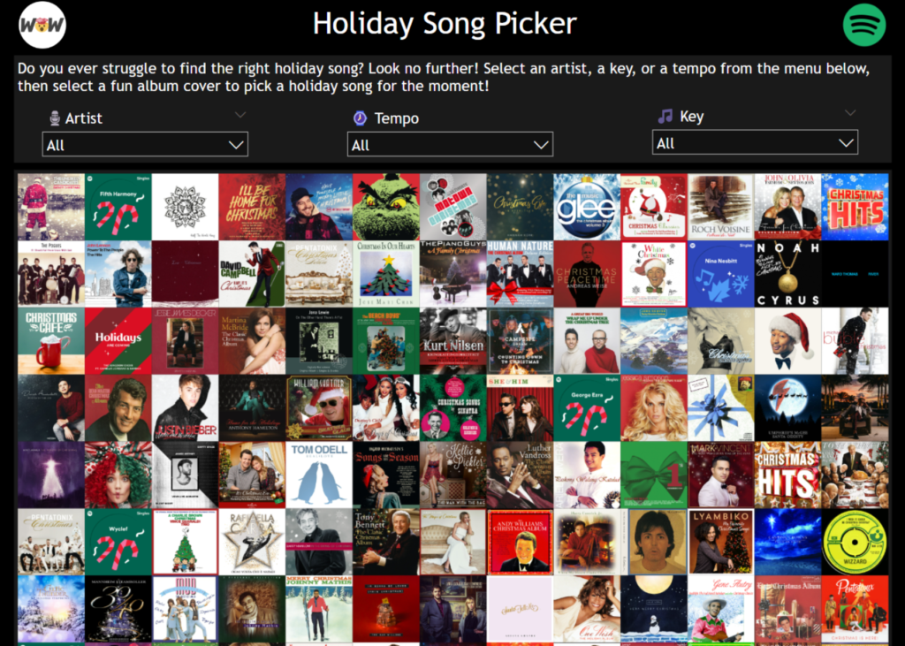Pick the Andy Williams Christmas Album cover
905x646 pixels.
(x=520, y=542)
